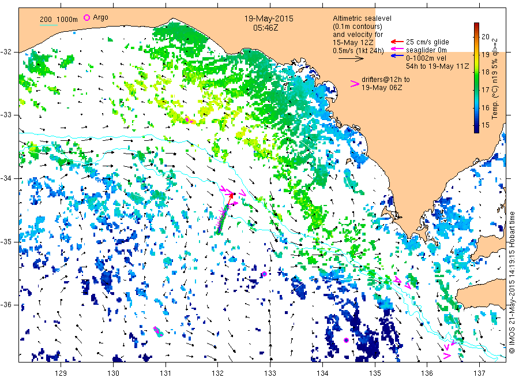Click the '0-1002m vel' label

(x=426, y=58)
